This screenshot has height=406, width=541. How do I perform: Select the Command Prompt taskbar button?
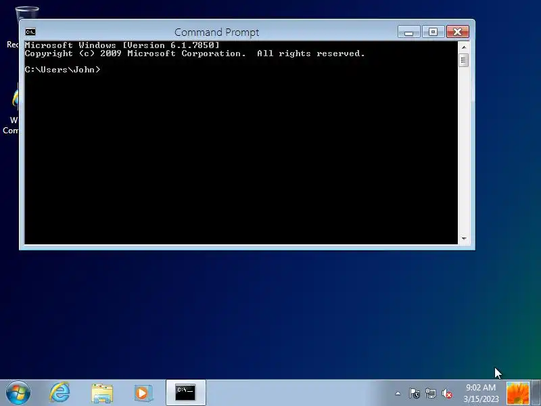[185, 393]
